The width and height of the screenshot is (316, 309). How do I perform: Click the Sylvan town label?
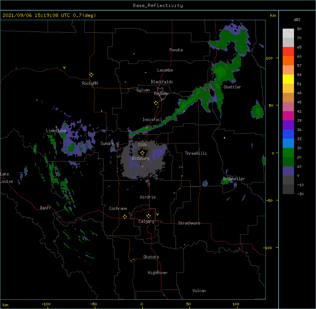click(143, 90)
